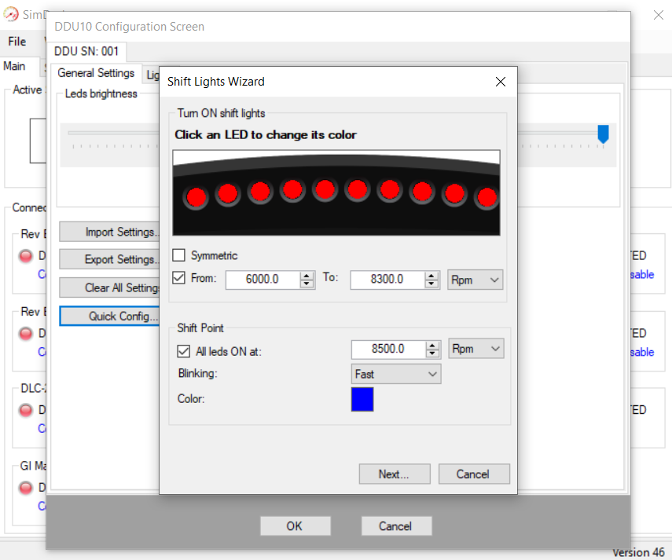Increase the All leds ON value
Screen dimensions: 672x560
[x=431, y=344]
